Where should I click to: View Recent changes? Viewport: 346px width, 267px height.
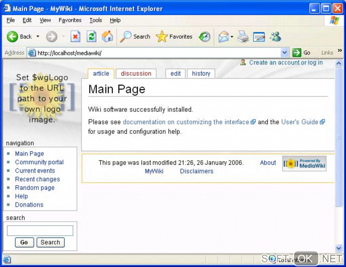tap(38, 180)
